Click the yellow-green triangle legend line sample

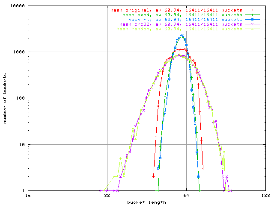pyautogui.click(x=252, y=29)
